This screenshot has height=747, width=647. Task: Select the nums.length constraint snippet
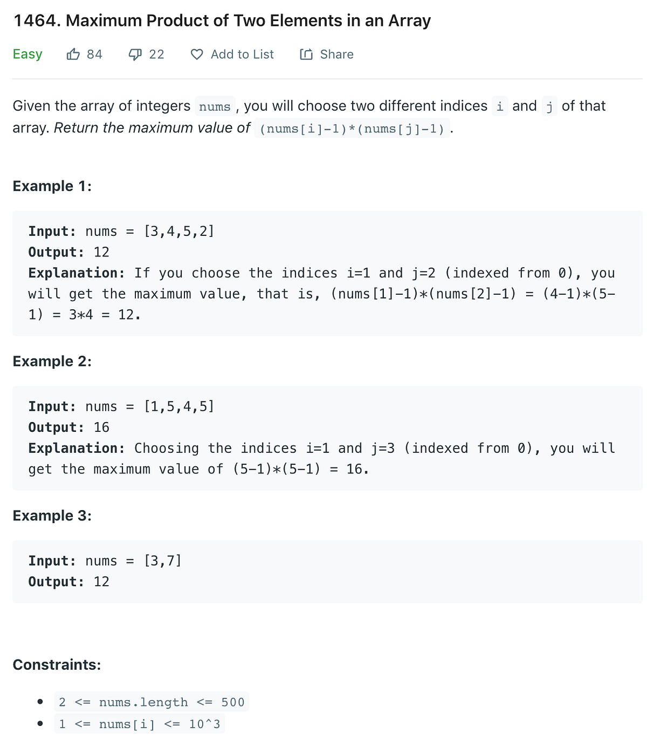tap(152, 702)
